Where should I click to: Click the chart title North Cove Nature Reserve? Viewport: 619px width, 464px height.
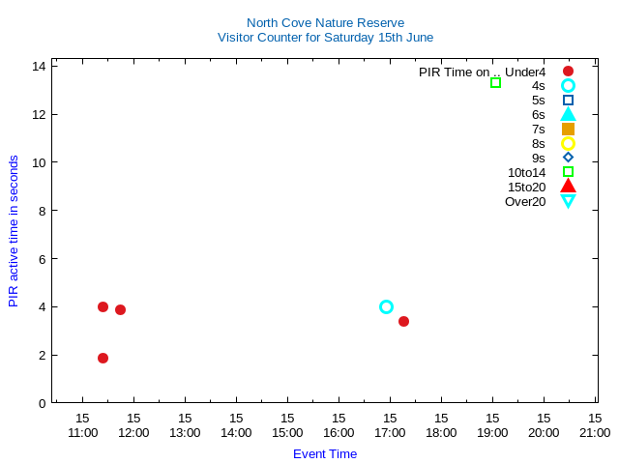pos(325,23)
